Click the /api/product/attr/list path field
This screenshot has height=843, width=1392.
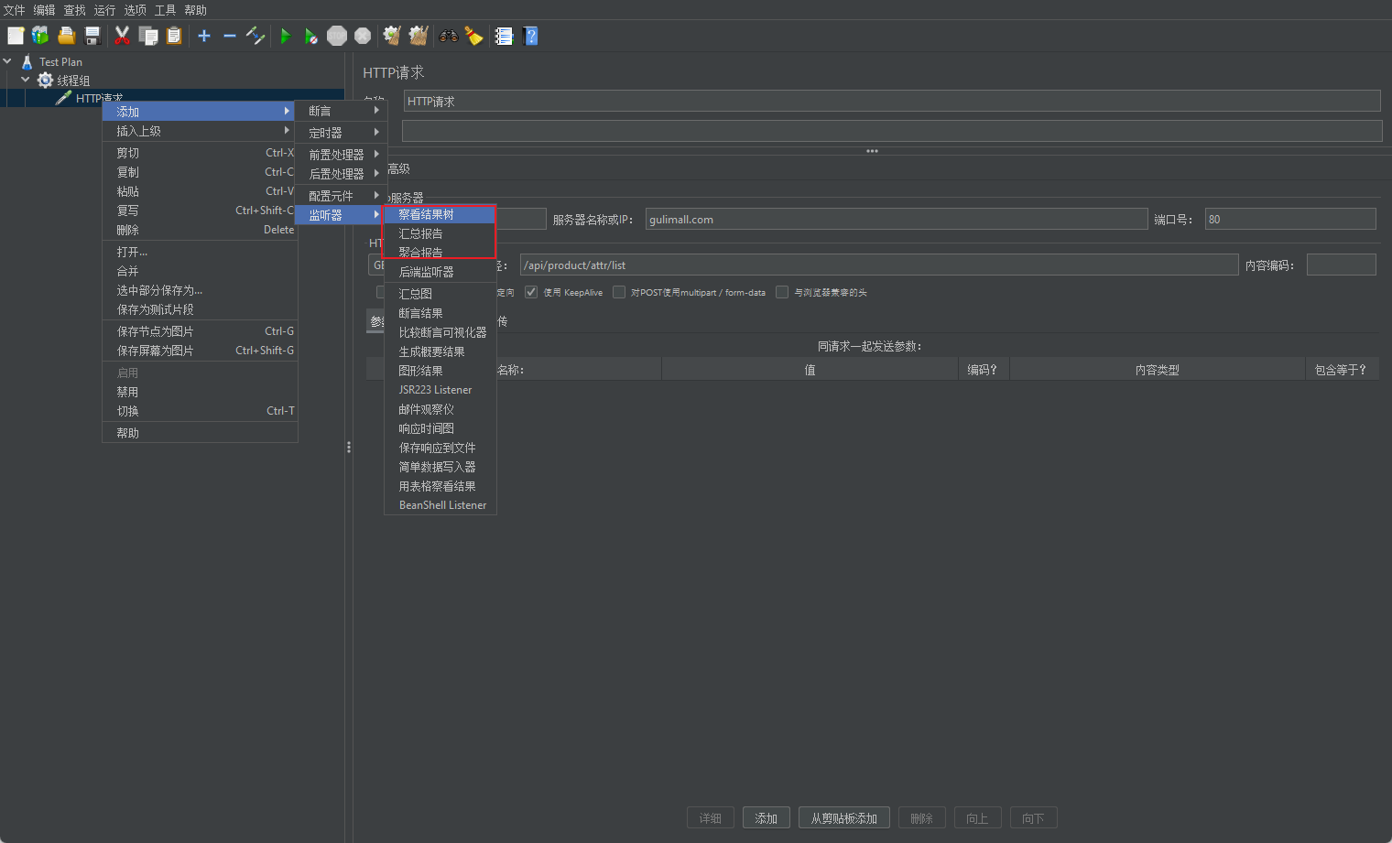(879, 265)
